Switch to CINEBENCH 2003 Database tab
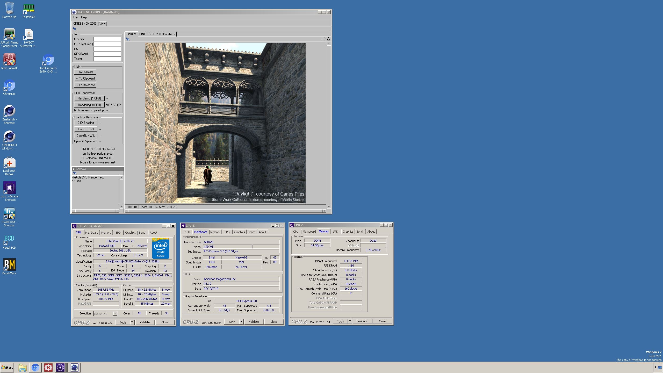 [157, 34]
